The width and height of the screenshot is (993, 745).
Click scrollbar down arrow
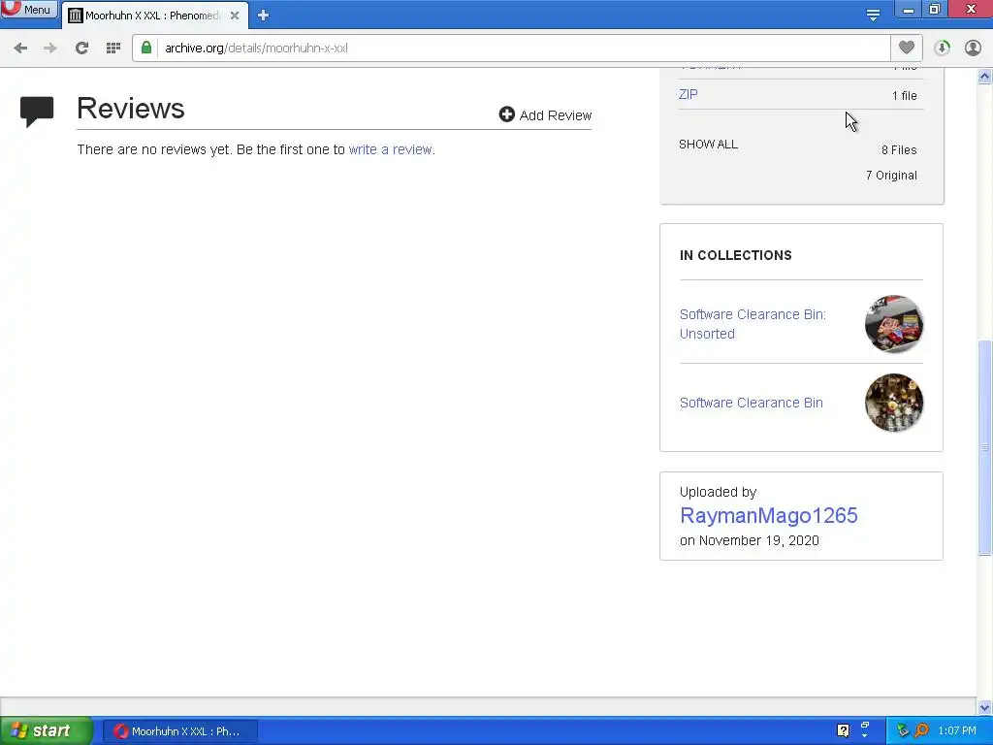coord(985,707)
